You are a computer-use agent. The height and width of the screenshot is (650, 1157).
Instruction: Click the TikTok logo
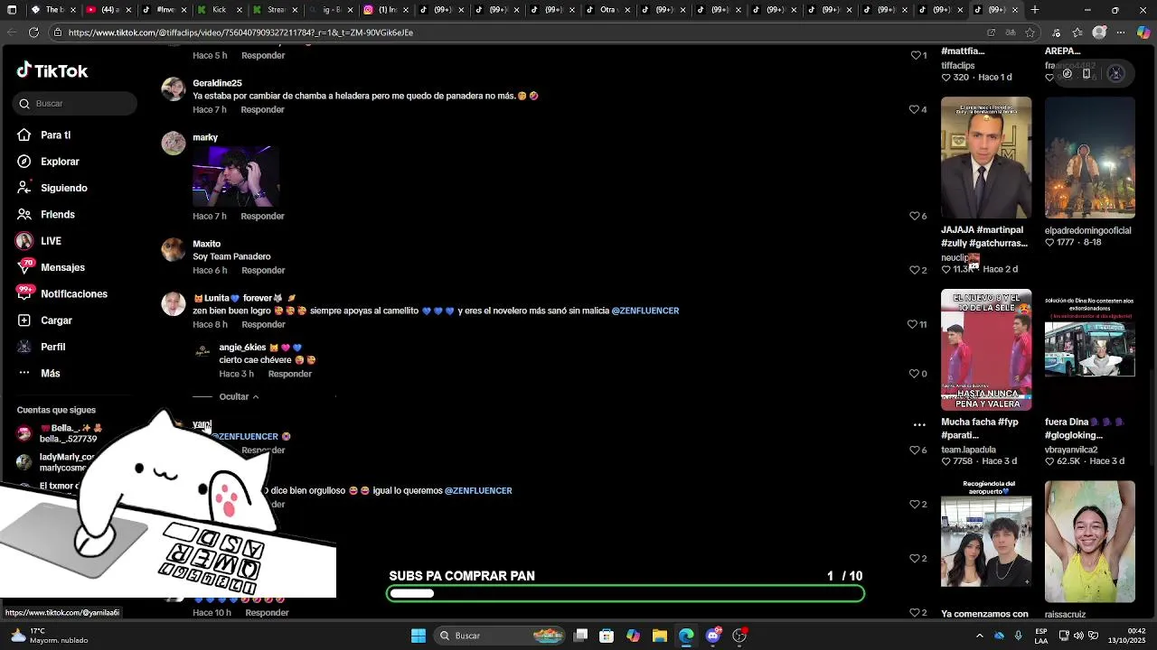(52, 70)
